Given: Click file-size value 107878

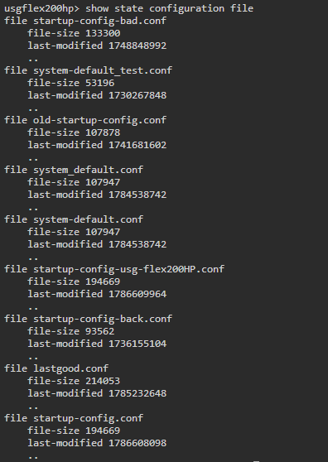Looking at the screenshot, I should coord(103,132).
